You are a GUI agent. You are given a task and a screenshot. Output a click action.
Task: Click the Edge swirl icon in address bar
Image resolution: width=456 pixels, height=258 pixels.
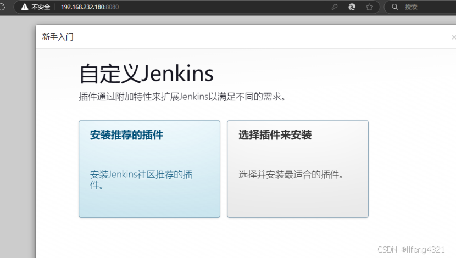click(352, 7)
